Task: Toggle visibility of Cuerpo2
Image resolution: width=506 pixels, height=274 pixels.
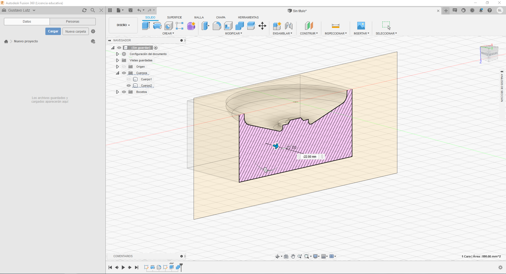Action: coord(129,86)
